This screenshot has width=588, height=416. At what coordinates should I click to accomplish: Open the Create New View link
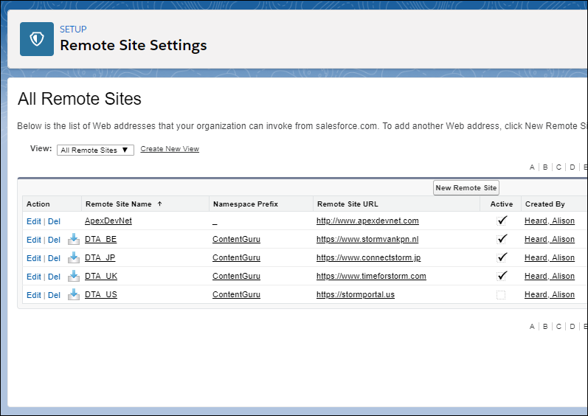(x=170, y=149)
